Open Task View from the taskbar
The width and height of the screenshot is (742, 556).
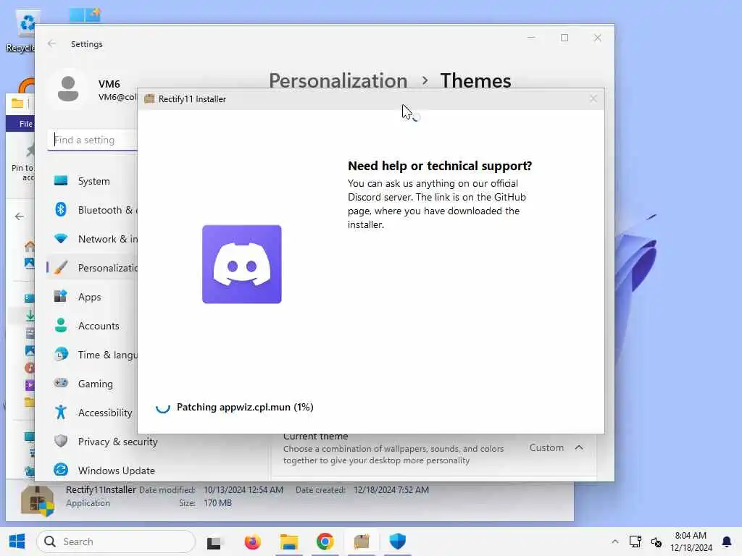pyautogui.click(x=214, y=542)
